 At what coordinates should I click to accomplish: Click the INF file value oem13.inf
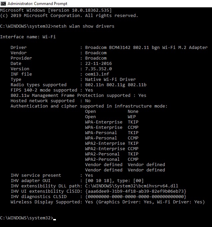click(97, 74)
